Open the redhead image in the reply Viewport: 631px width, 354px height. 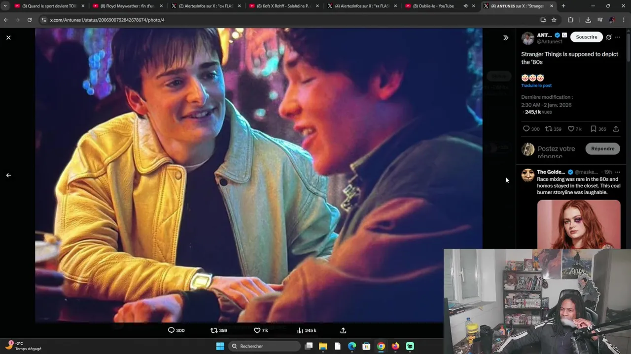579,224
